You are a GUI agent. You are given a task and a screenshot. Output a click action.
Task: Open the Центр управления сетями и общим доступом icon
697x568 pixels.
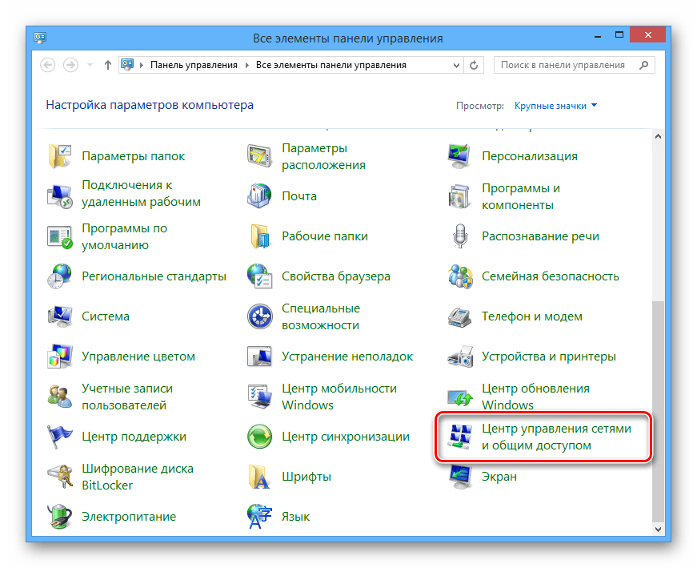click(x=460, y=437)
